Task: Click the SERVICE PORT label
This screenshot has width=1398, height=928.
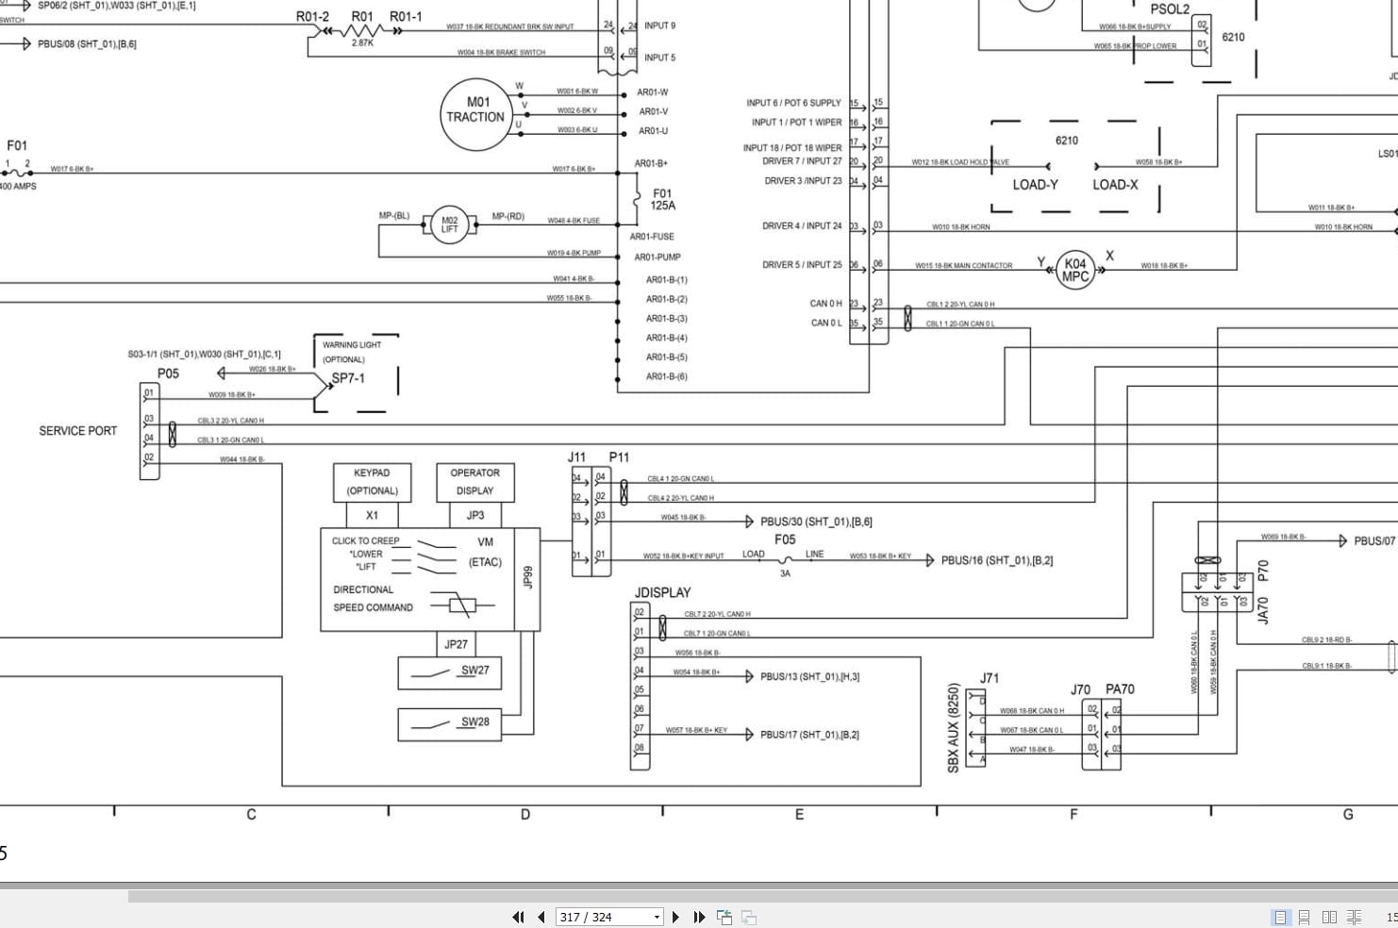Action: [x=78, y=431]
